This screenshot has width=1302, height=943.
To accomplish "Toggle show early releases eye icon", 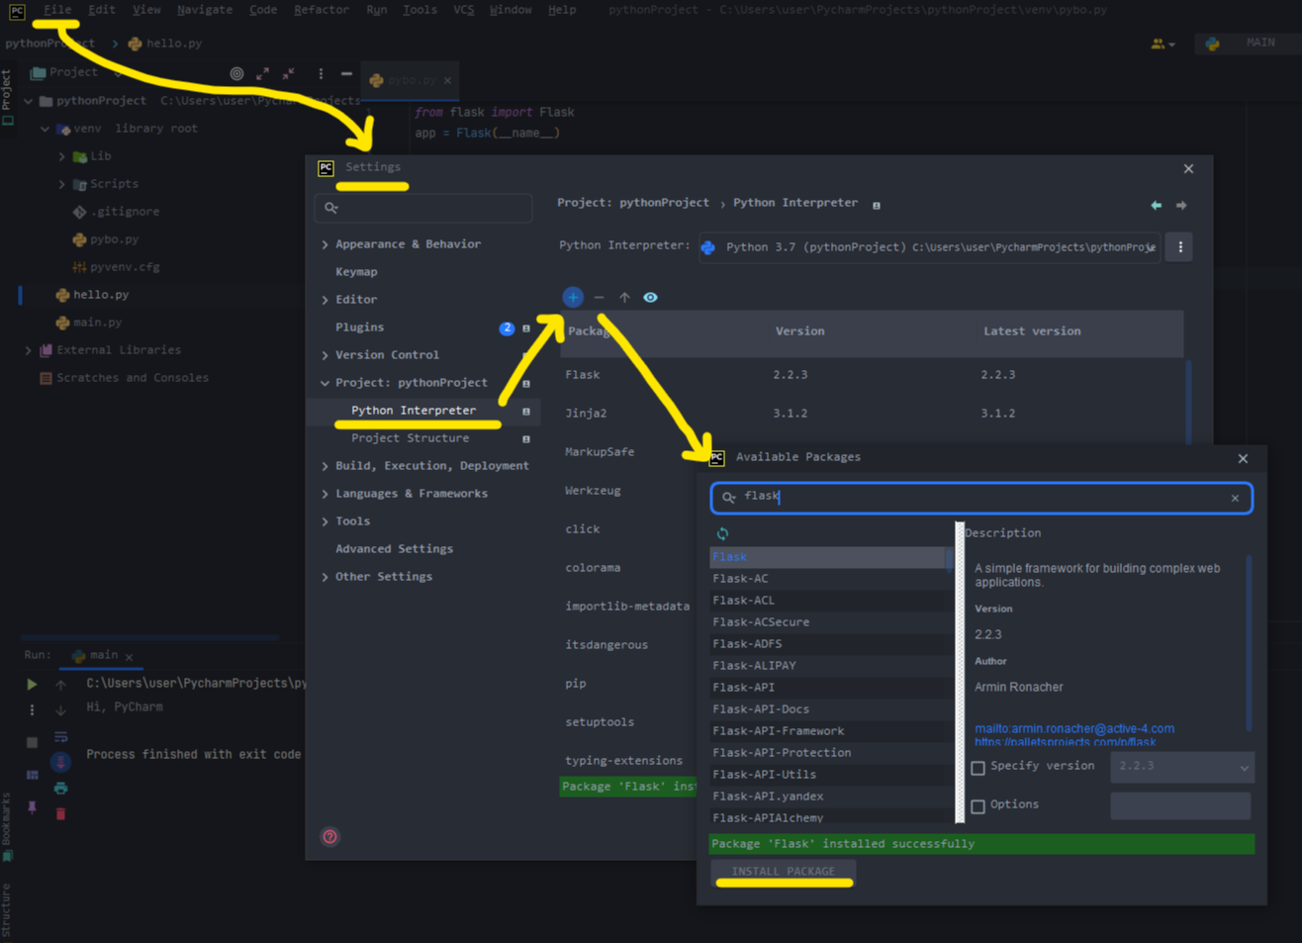I will (x=650, y=297).
